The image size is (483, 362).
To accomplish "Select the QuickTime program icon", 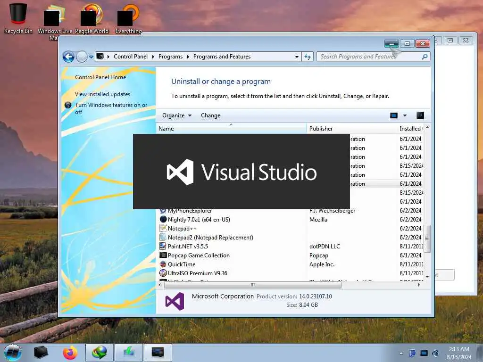I will point(163,264).
